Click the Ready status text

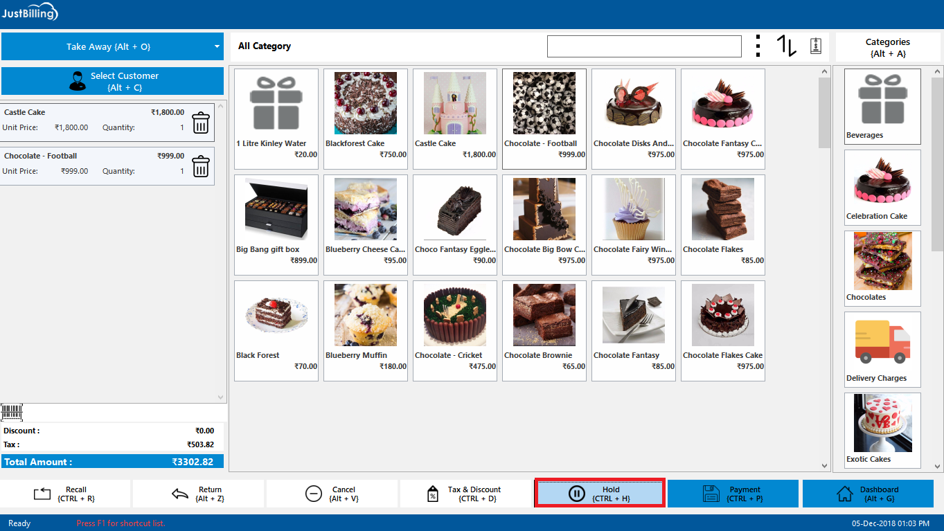pyautogui.click(x=19, y=523)
